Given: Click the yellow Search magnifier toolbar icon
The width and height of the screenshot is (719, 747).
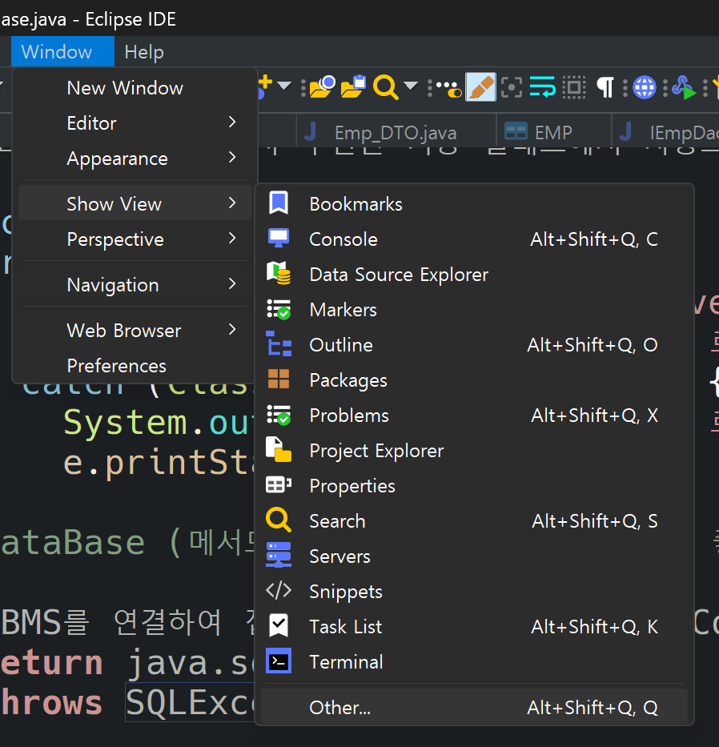Looking at the screenshot, I should [385, 87].
